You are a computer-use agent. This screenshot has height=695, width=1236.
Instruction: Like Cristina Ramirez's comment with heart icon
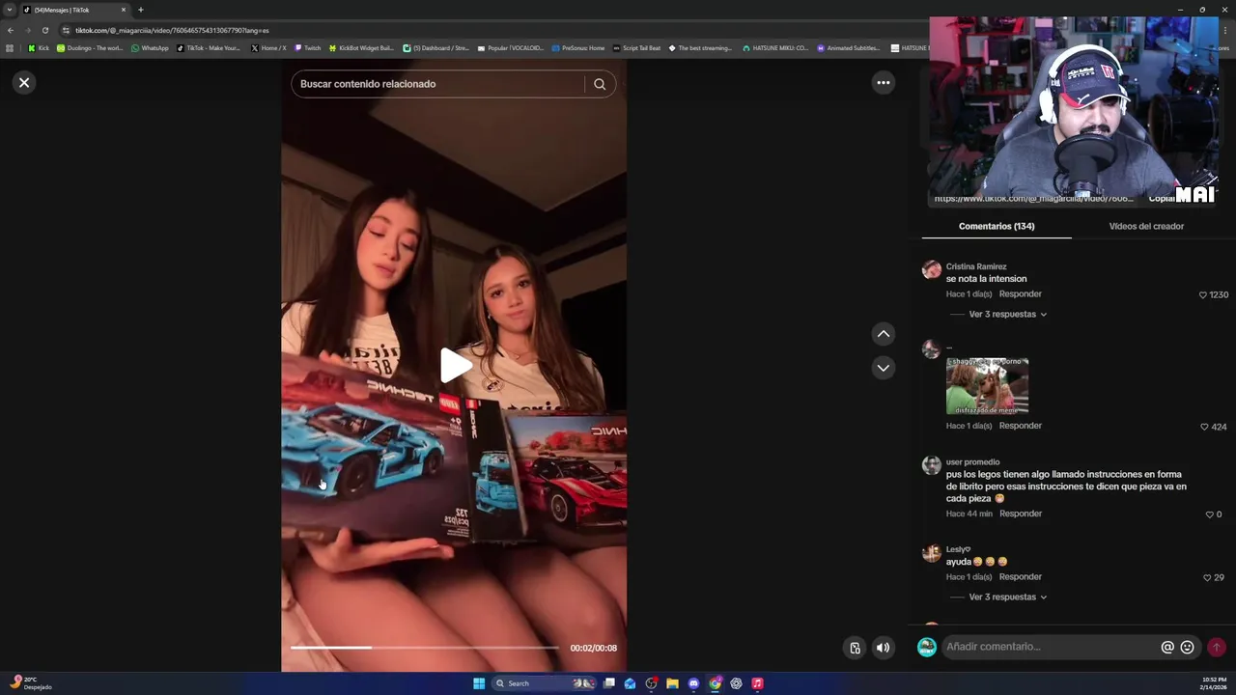click(1203, 295)
